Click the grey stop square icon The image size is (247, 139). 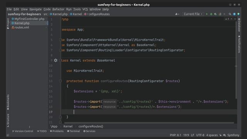point(224,14)
